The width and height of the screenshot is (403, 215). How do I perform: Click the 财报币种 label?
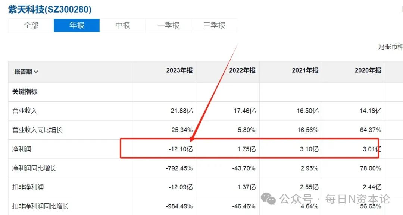[390, 47]
